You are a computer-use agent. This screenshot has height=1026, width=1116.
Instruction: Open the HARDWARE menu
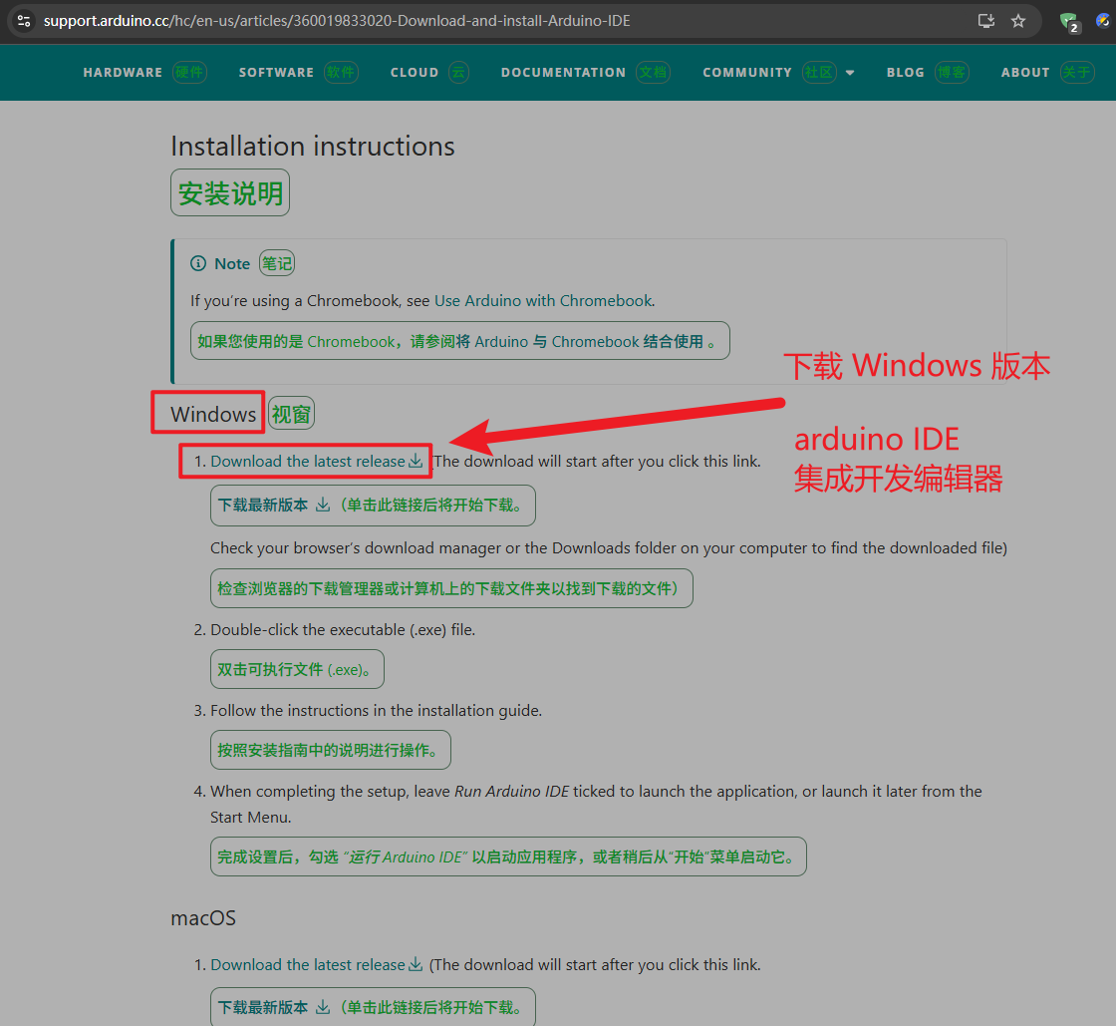click(123, 72)
